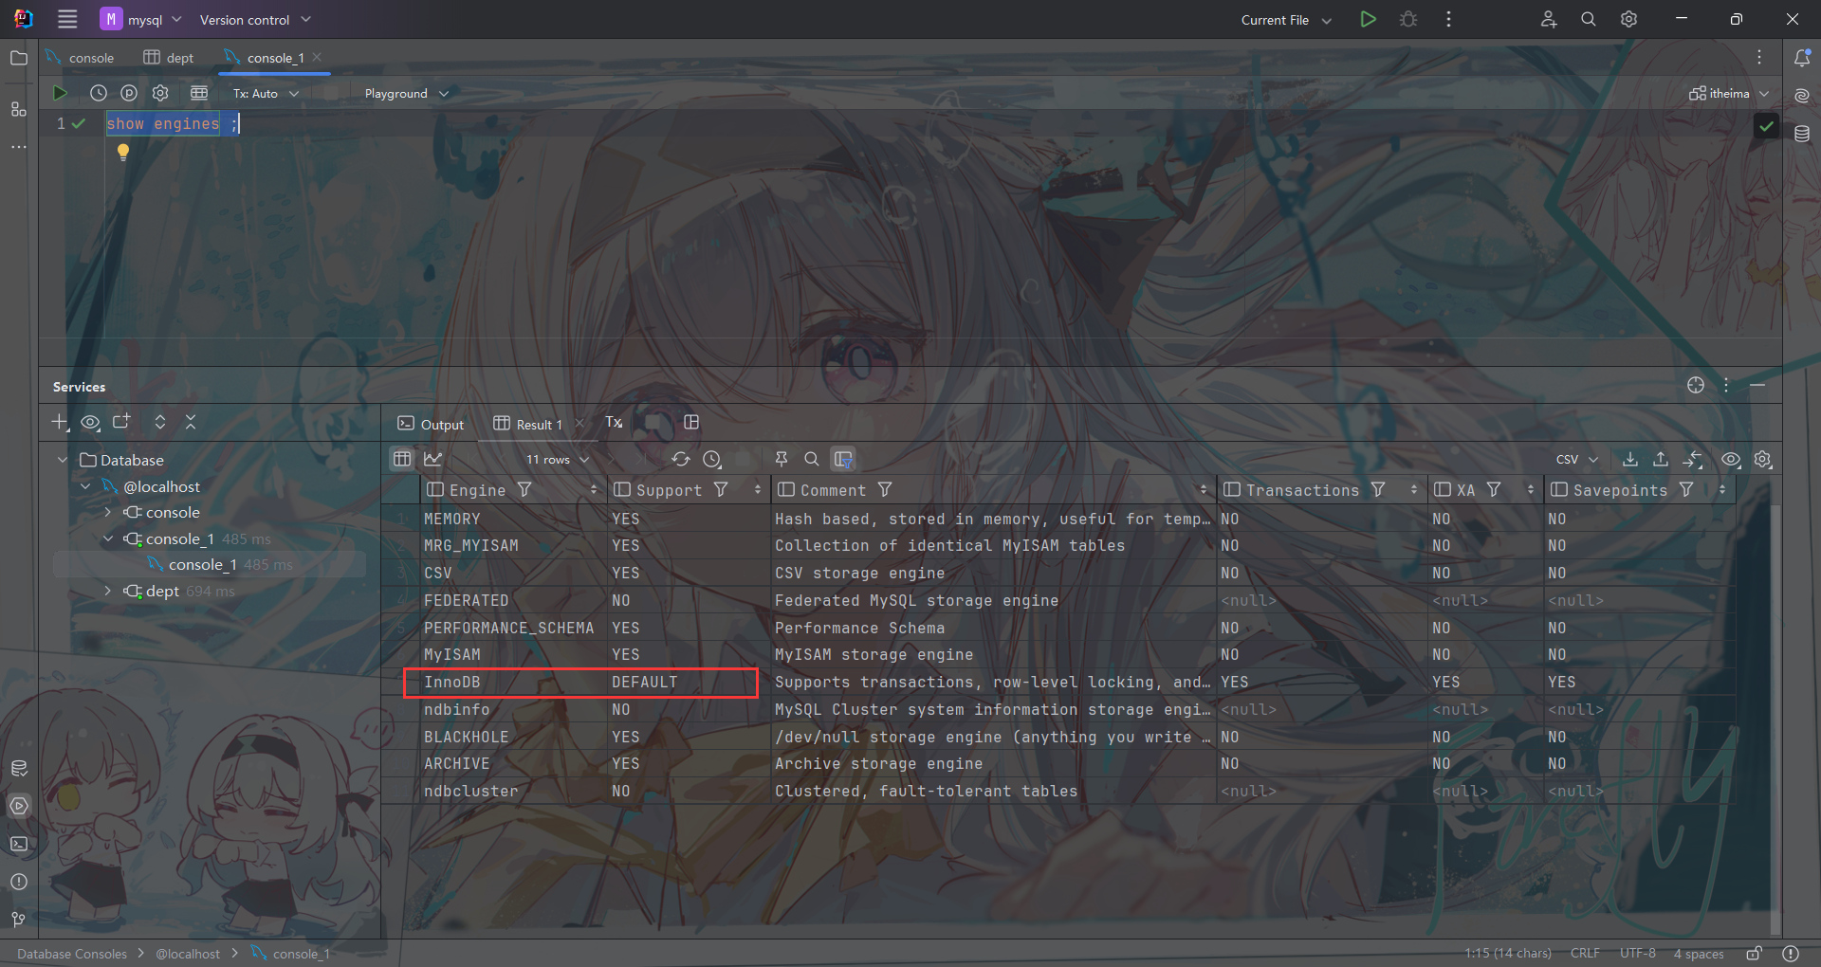Open the Services tool window icon in left sidebar
This screenshot has height=967, width=1821.
[19, 806]
